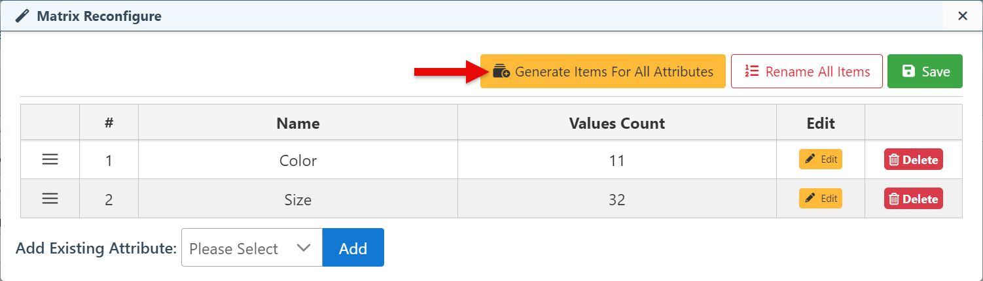
Task: Click the values count 32 cell
Action: pyautogui.click(x=617, y=199)
